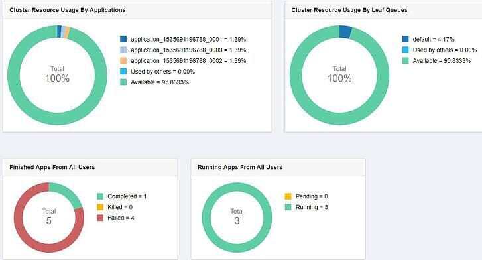Click the green Available segment of Applications donut
The image size is (482, 260).
tap(58, 119)
